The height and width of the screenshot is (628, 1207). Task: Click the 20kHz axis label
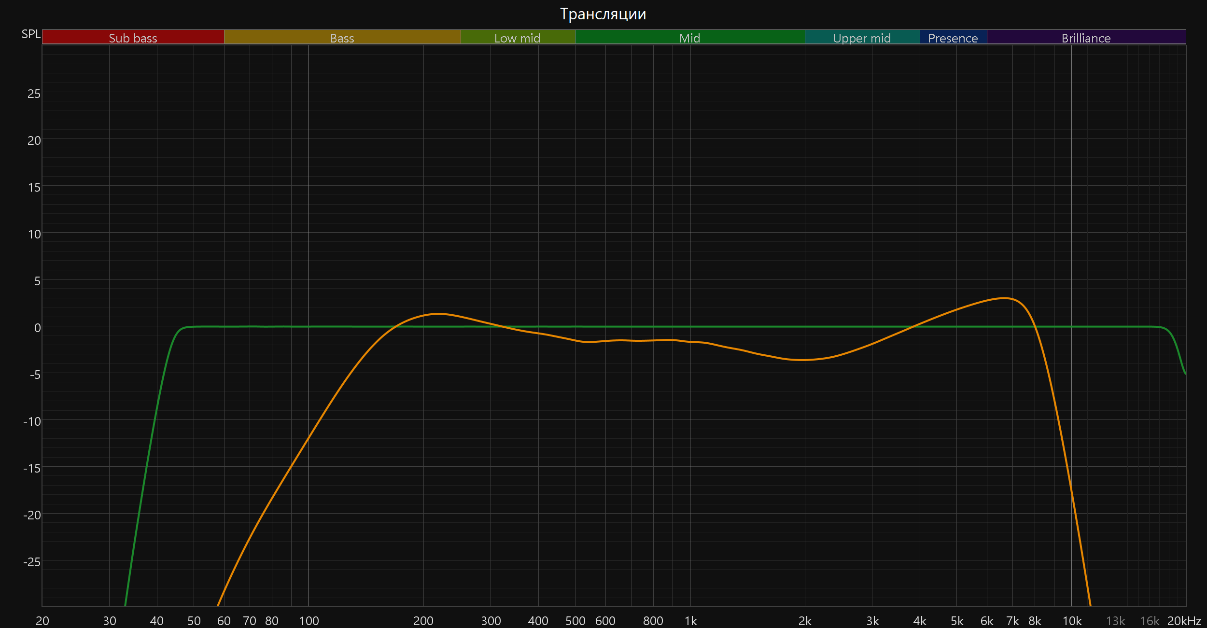(1184, 621)
